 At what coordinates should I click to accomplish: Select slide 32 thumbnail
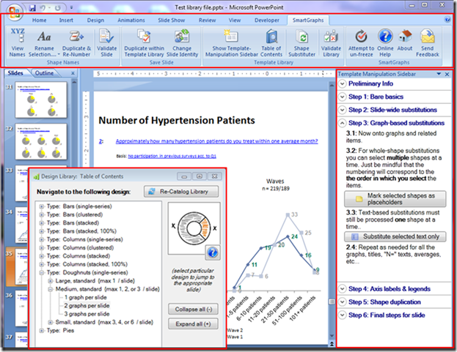[41, 141]
